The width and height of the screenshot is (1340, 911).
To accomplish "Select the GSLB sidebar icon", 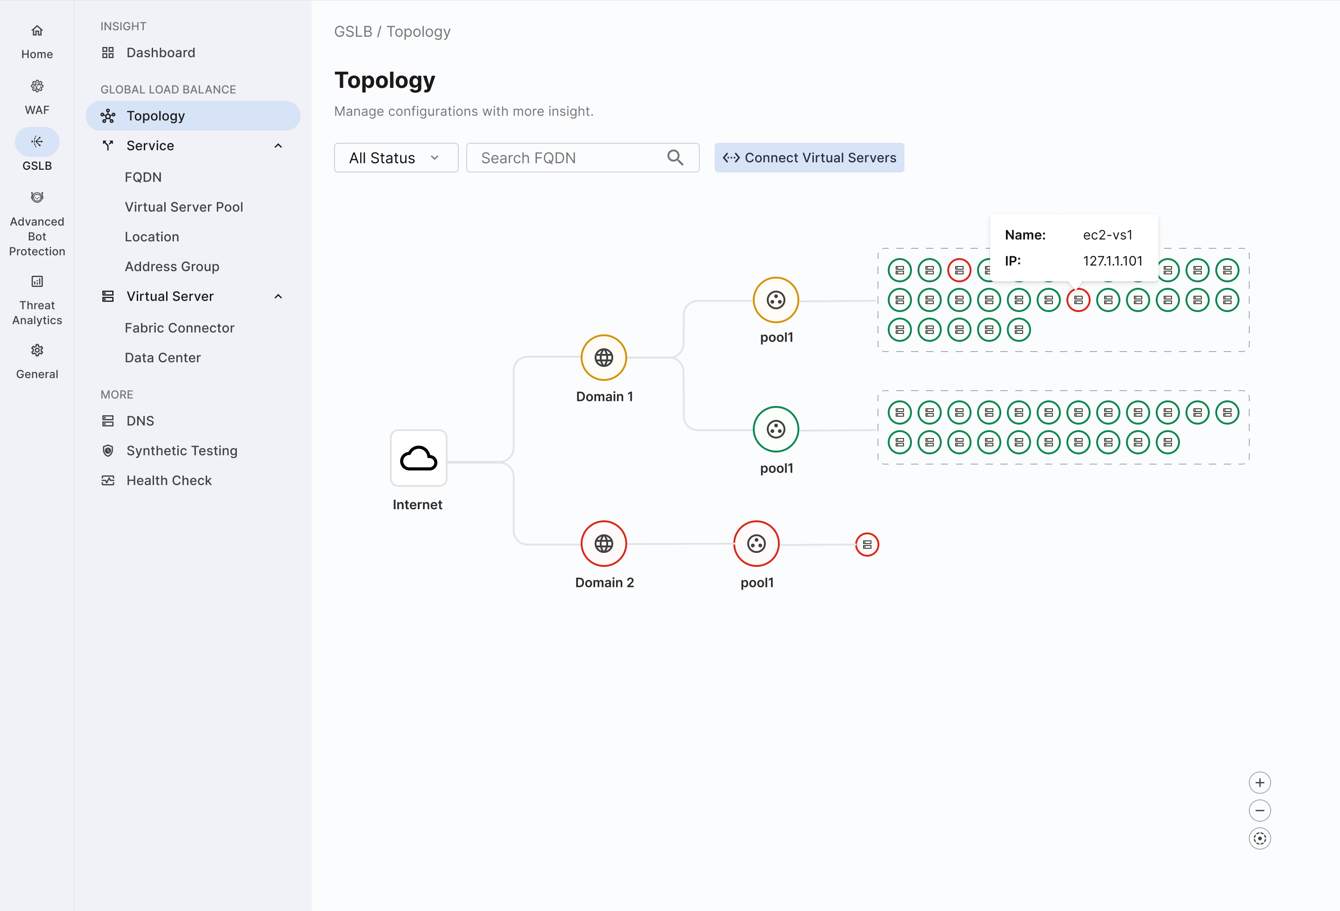I will 37,142.
